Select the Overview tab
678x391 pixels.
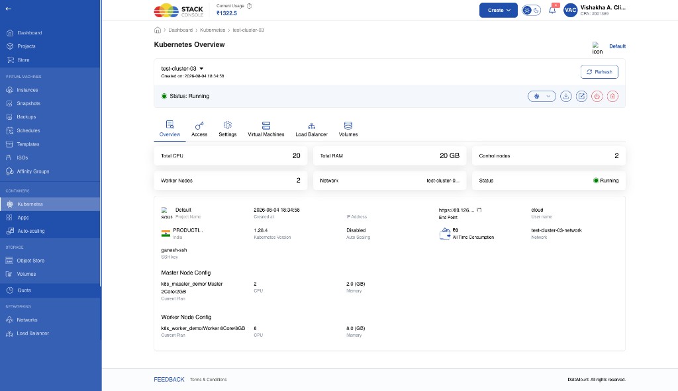tap(169, 129)
